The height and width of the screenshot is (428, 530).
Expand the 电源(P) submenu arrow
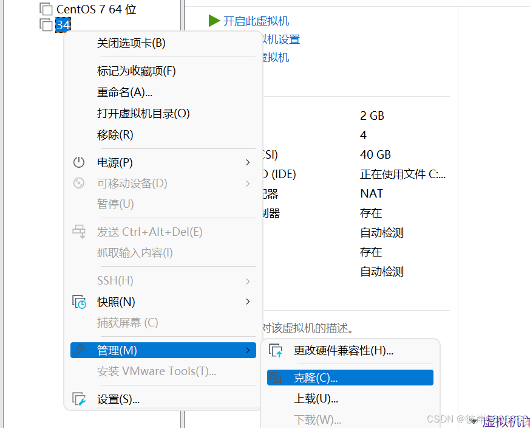pyautogui.click(x=248, y=162)
